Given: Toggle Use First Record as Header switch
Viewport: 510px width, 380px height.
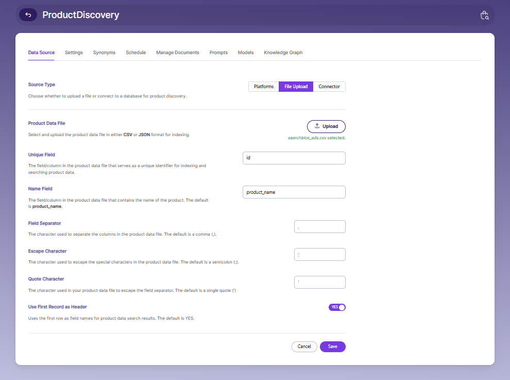Looking at the screenshot, I should point(337,307).
